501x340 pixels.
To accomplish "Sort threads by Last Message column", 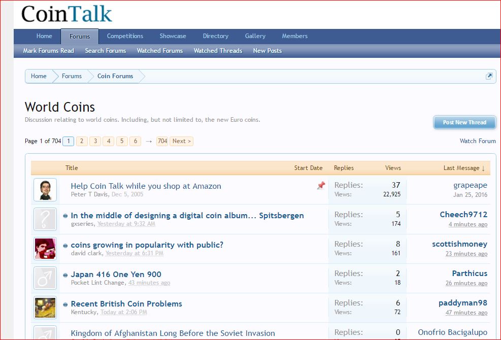I will coord(464,168).
